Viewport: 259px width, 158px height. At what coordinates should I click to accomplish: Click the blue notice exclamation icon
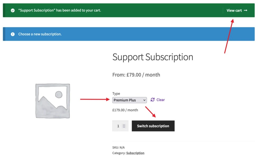pos(12,34)
